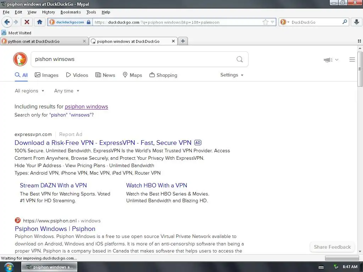The height and width of the screenshot is (272, 363).
Task: Open Download a Risk-Free VPN ExpressVPN ad
Action: [103, 143]
